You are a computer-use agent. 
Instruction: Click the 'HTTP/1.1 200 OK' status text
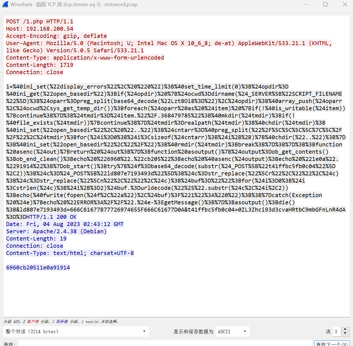51,217
